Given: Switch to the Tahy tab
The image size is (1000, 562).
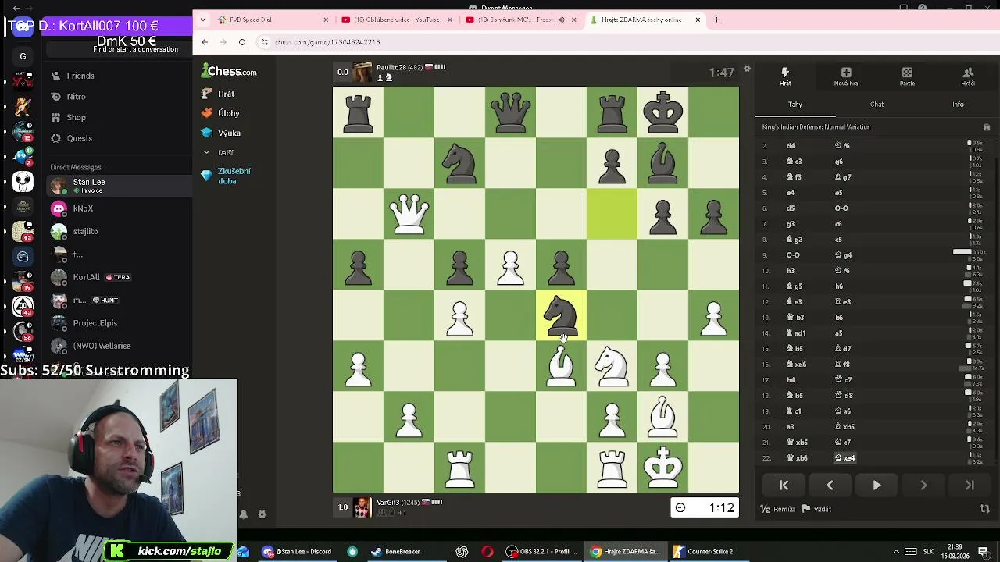Looking at the screenshot, I should [x=795, y=105].
